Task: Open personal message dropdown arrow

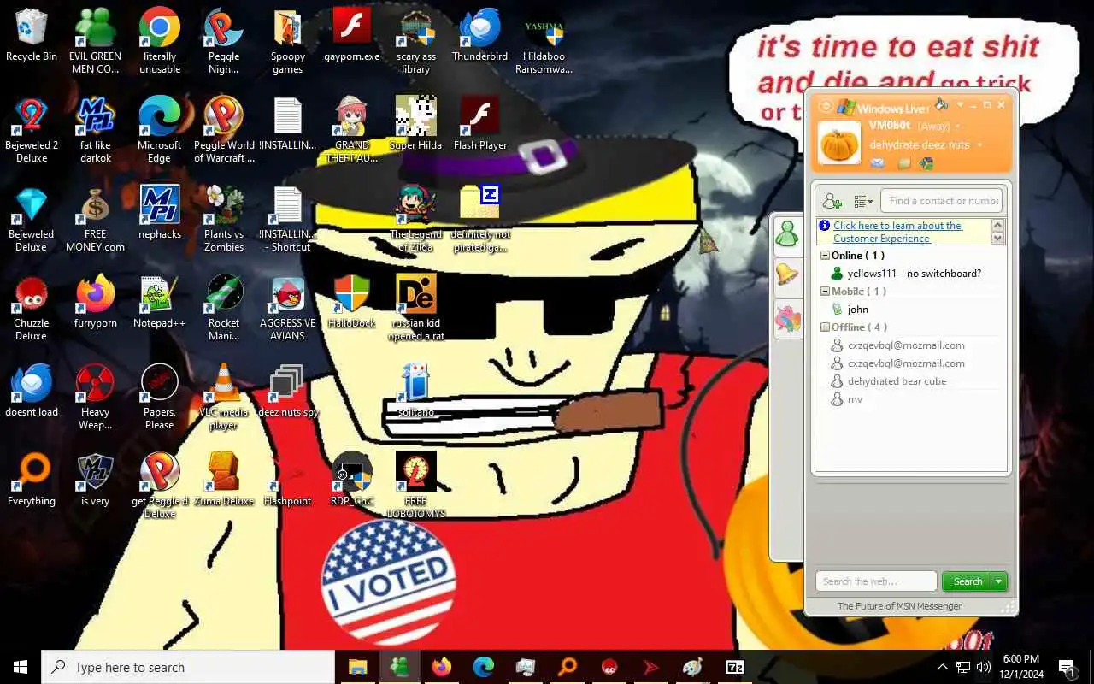Action: tap(979, 145)
